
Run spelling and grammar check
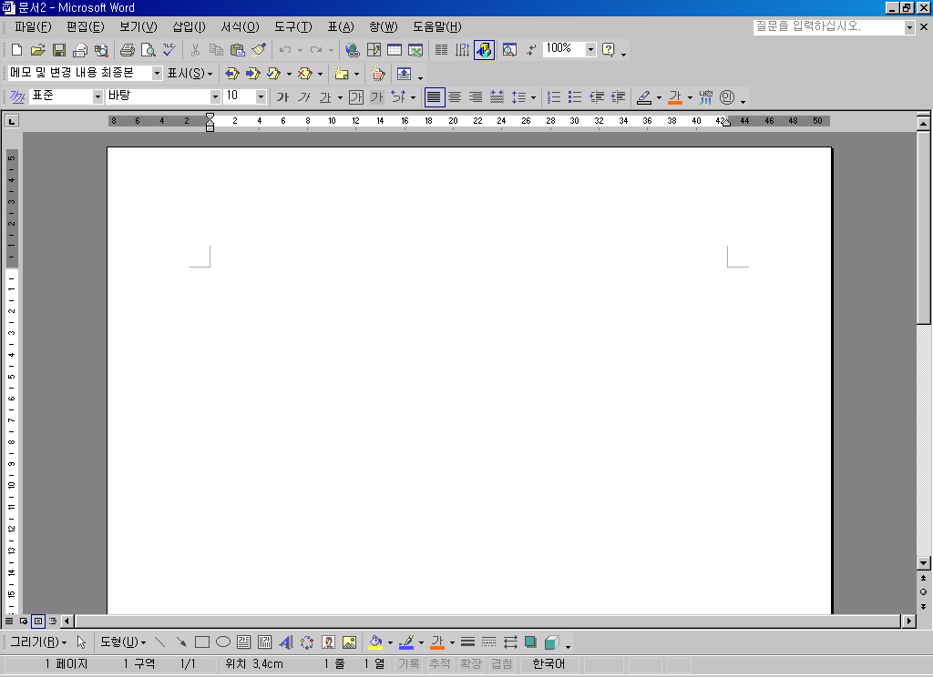coord(169,50)
